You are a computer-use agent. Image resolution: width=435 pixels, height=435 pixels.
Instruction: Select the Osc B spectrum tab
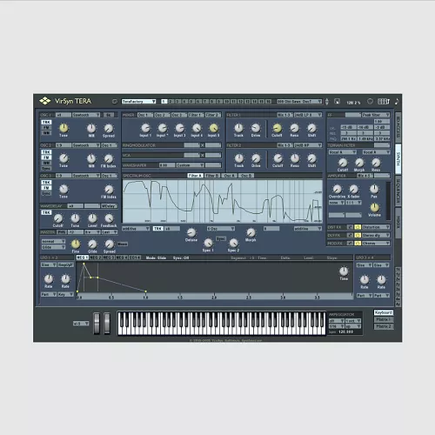coord(246,176)
